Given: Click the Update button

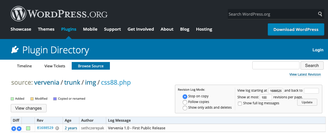Looking at the screenshot, I should coord(307,102).
